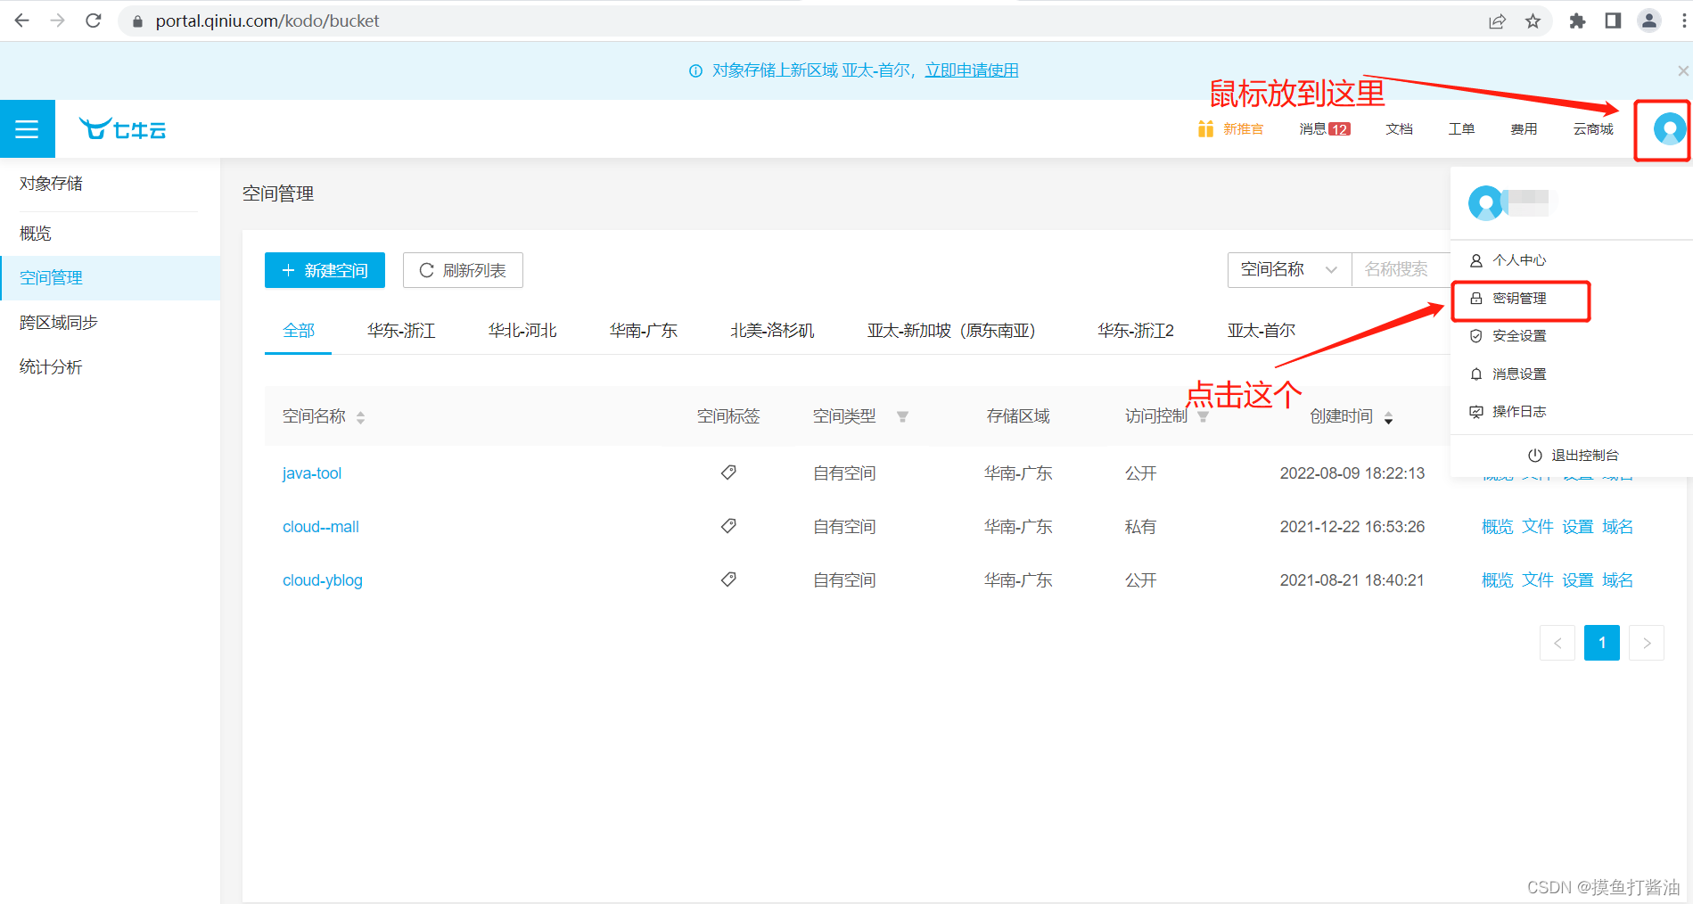The width and height of the screenshot is (1693, 904).
Task: Switch to 华东-浙江 region tab
Action: [x=401, y=331]
